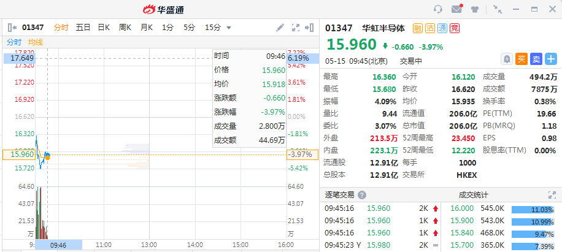The width and height of the screenshot is (562, 252).
Task: Click the 融 margin badge
Action: click(418, 28)
